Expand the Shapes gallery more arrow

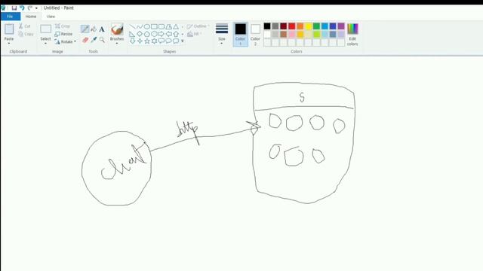(x=183, y=41)
